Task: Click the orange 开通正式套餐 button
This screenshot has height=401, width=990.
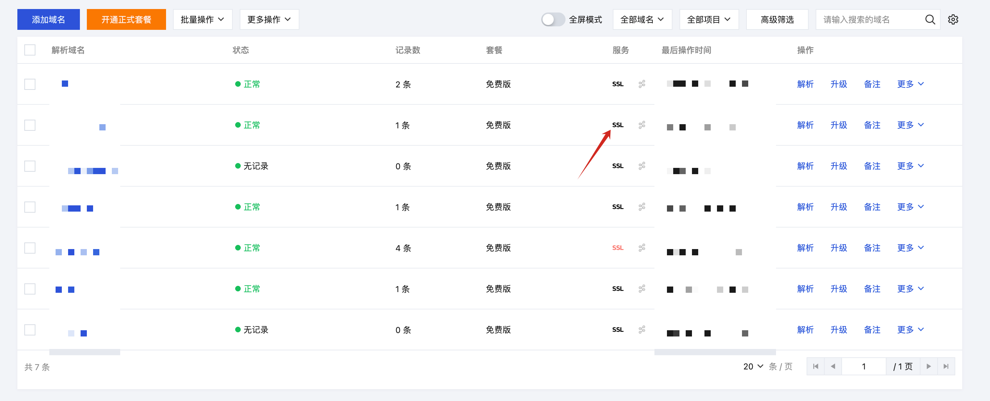Action: pos(126,19)
